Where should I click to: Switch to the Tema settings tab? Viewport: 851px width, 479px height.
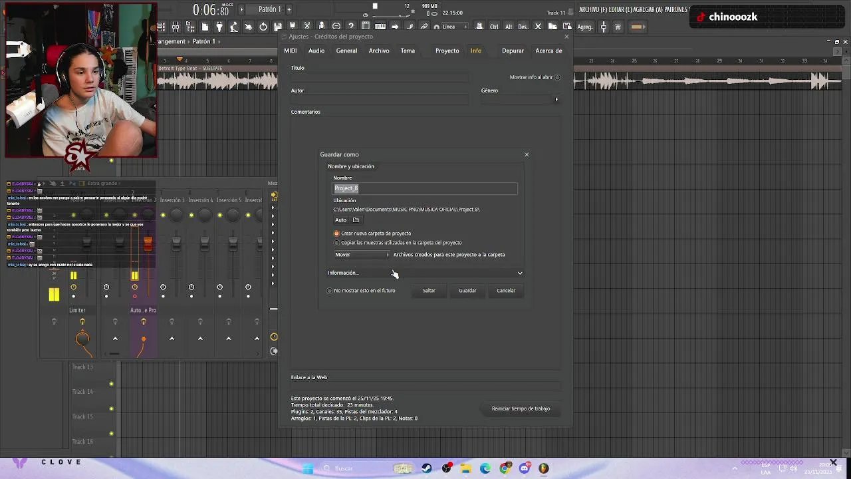pyautogui.click(x=408, y=51)
